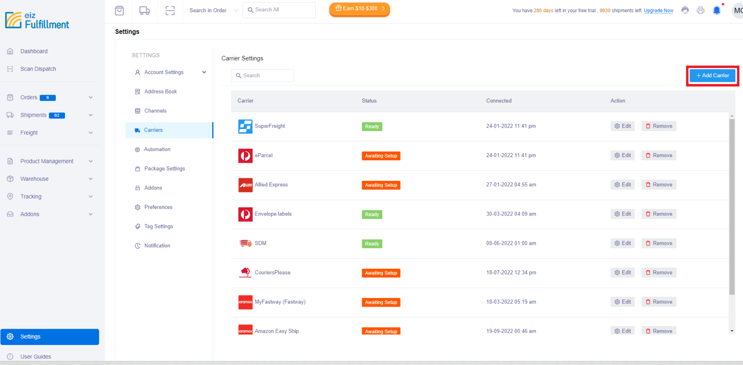Open the barcode scan icon next to the truck
The image size is (743, 365).
(169, 10)
